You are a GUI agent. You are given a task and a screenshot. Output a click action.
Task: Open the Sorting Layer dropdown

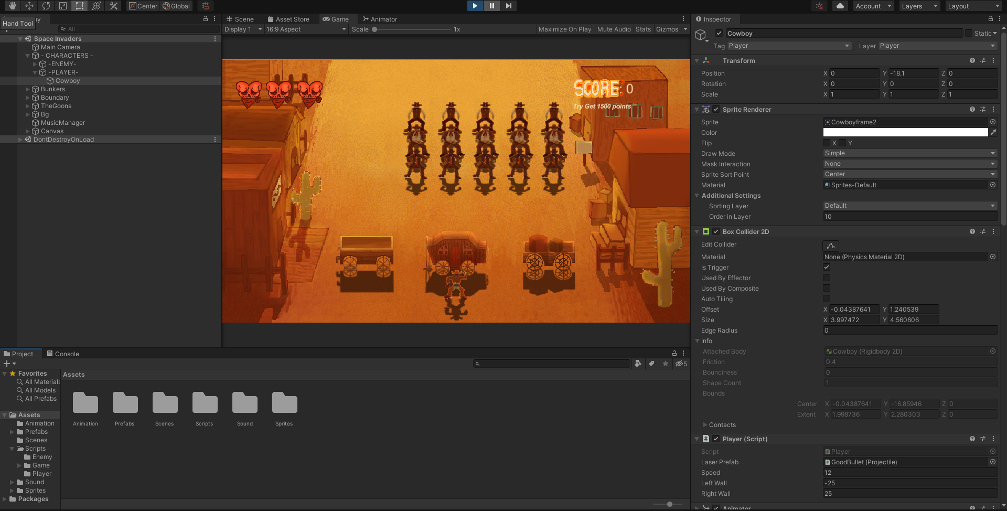910,206
